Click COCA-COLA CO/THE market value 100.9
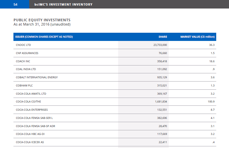Viewport: 229px width, 148px height. (211, 102)
